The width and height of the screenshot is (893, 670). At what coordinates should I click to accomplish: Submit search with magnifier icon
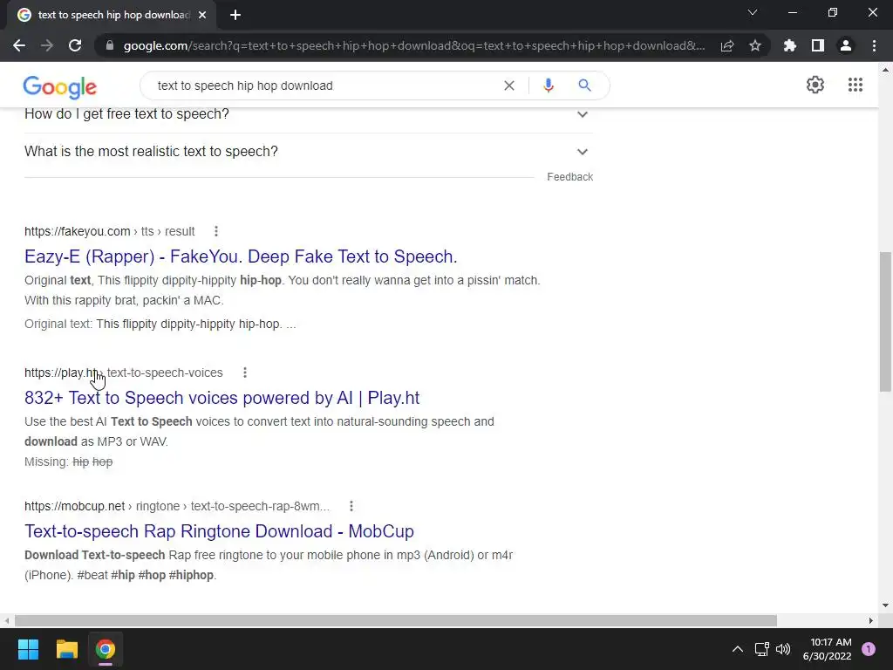(x=584, y=85)
